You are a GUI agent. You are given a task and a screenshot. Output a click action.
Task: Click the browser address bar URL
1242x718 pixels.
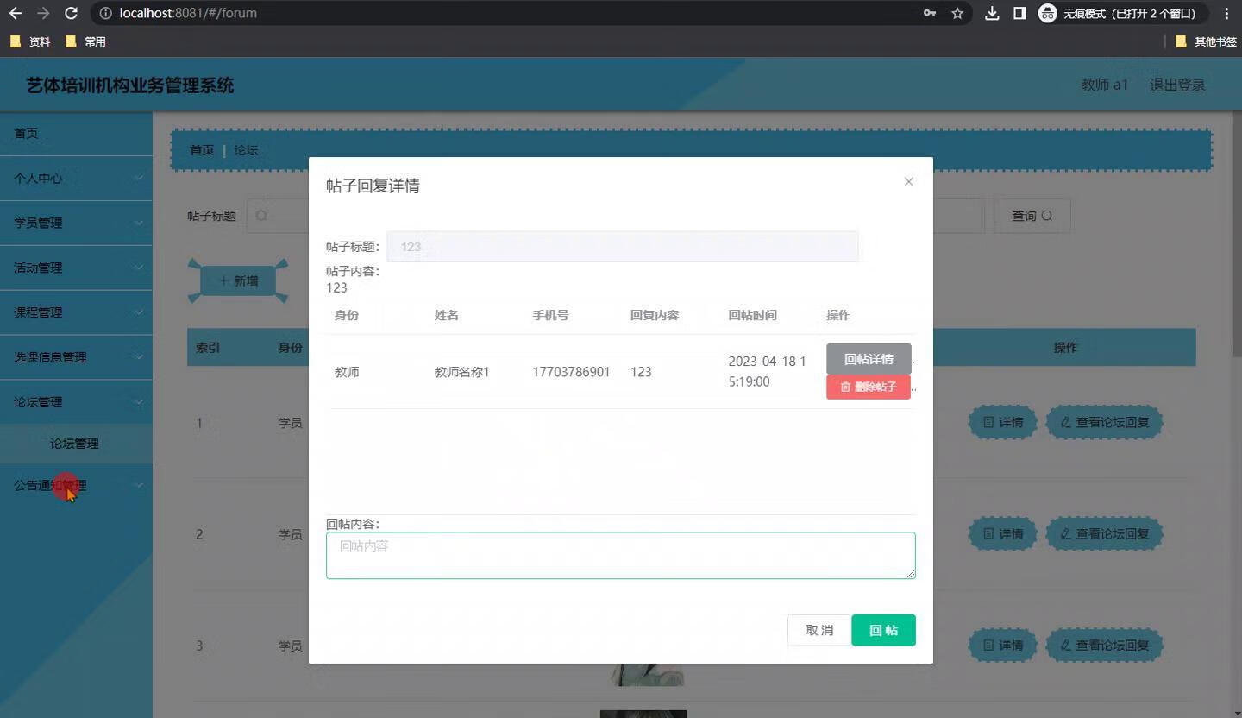point(188,13)
